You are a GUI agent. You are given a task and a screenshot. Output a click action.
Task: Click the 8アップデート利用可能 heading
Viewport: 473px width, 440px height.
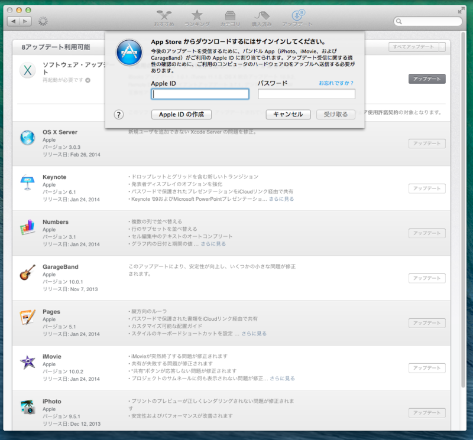(x=56, y=47)
